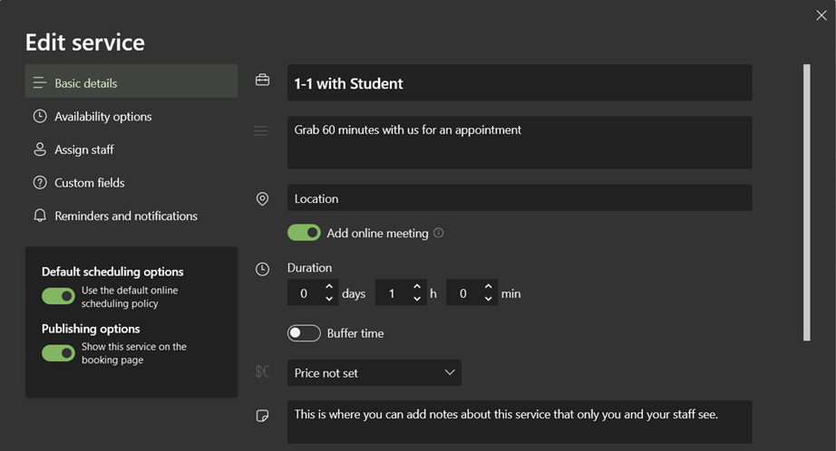Screen dimensions: 836x451
Task: Click the clock icon next to Duration
Action: (x=262, y=269)
